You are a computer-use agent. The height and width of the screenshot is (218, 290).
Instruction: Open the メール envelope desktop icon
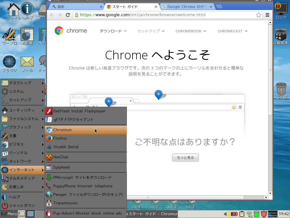point(27,64)
